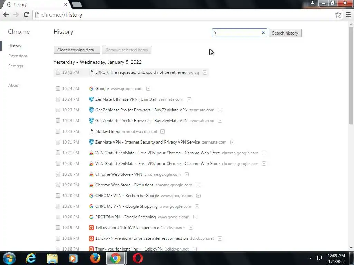Screen dimensions: 354x265
Task: Go back with the browser back arrow
Action: (6, 14)
